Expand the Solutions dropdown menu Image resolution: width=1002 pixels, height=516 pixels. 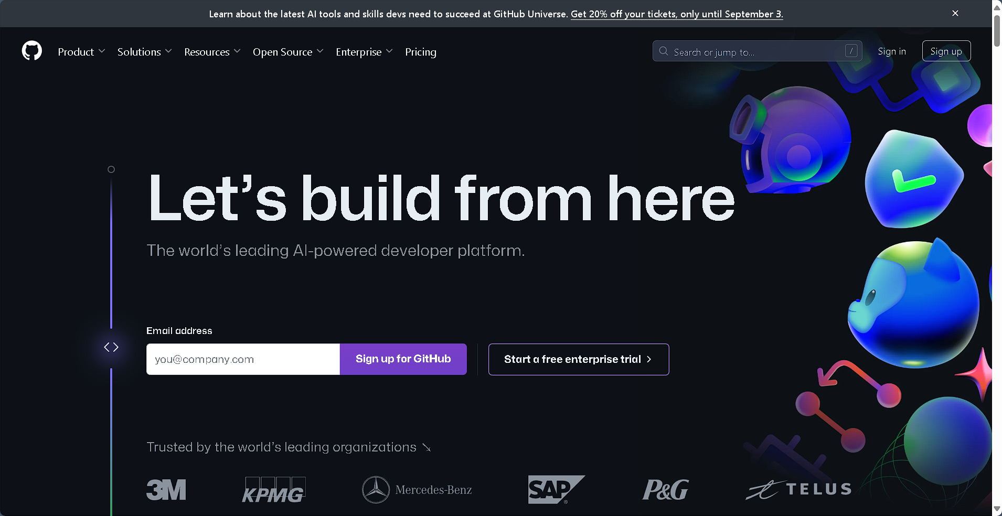(x=144, y=52)
